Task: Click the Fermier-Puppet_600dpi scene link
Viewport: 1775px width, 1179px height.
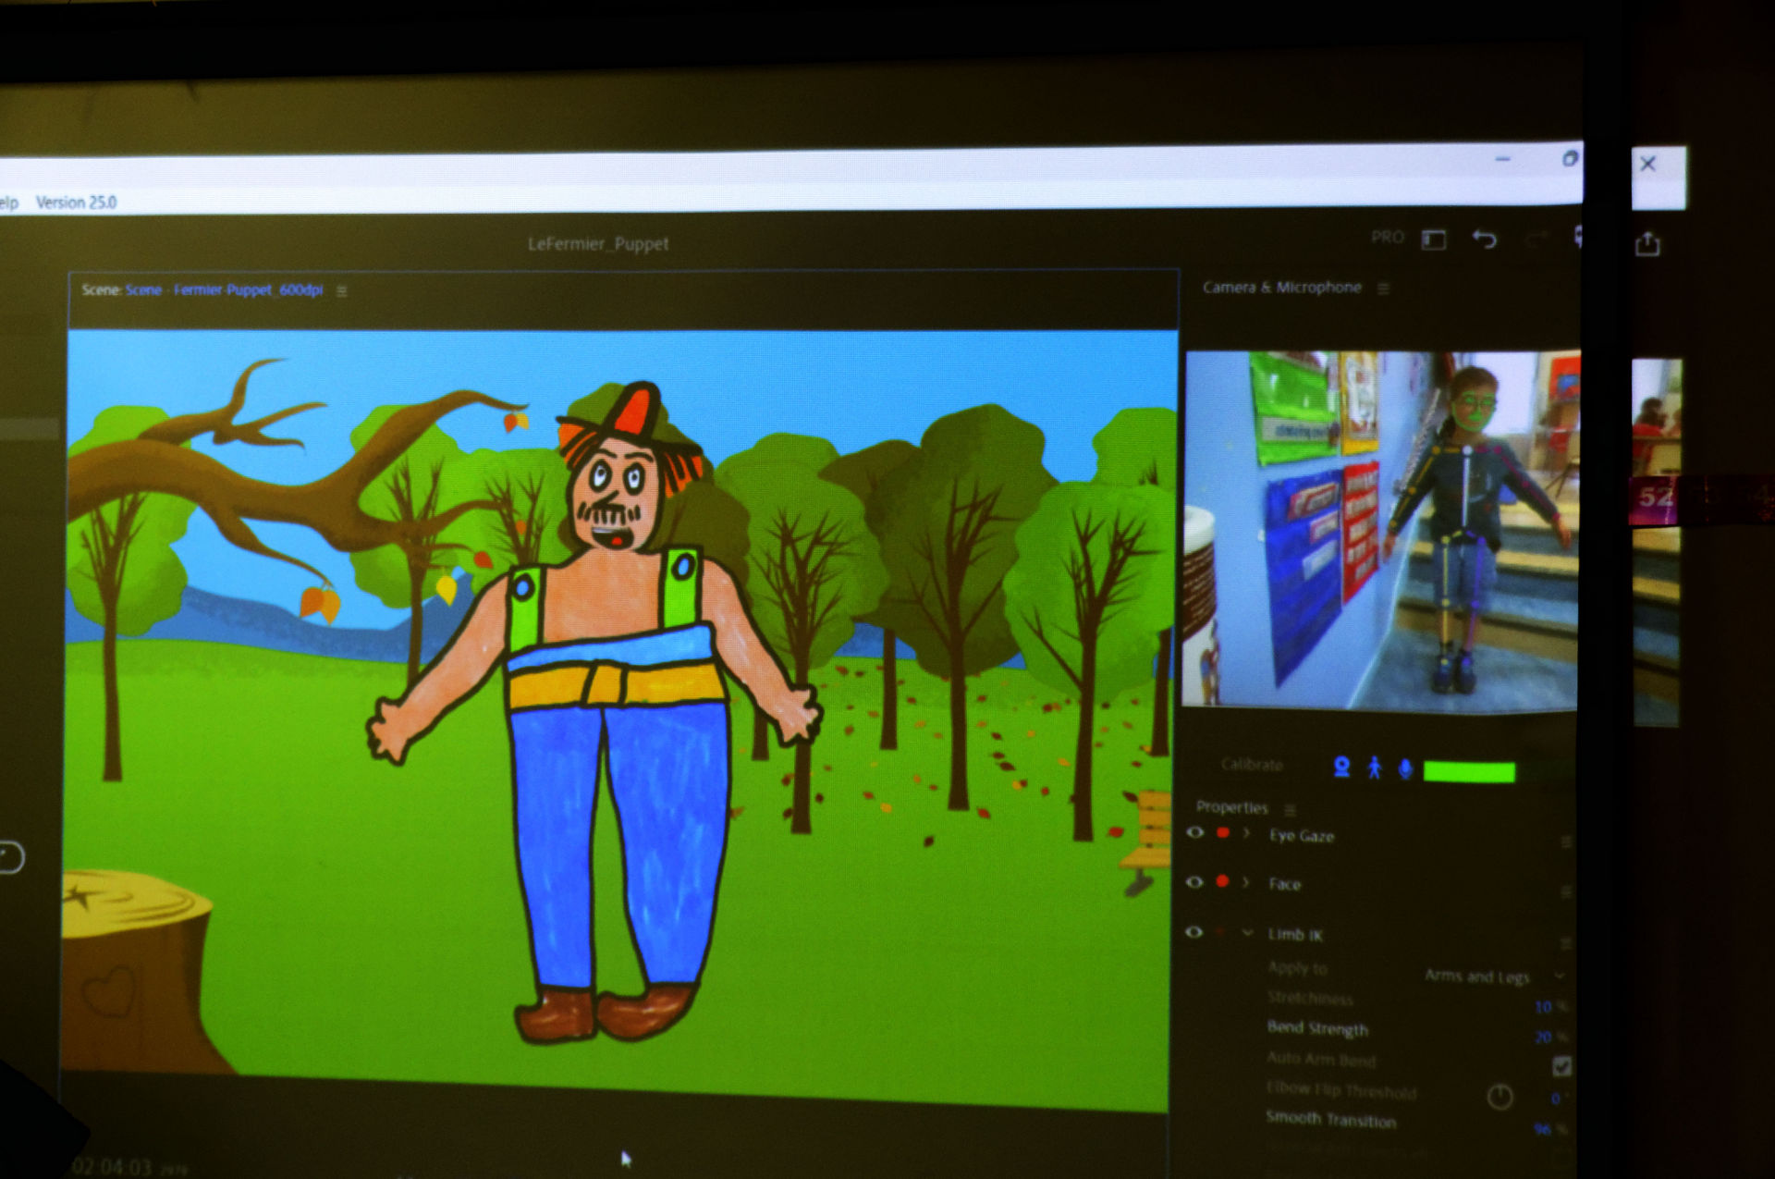Action: tap(248, 289)
